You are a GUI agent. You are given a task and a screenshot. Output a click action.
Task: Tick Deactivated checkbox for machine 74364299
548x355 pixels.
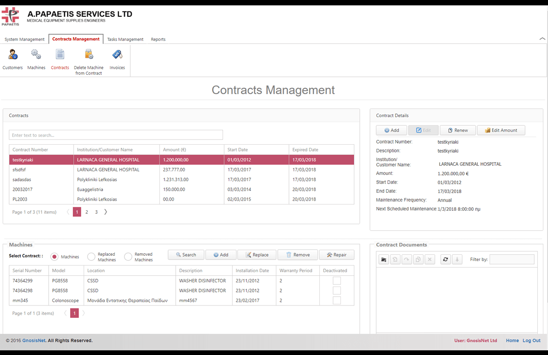coord(337,281)
